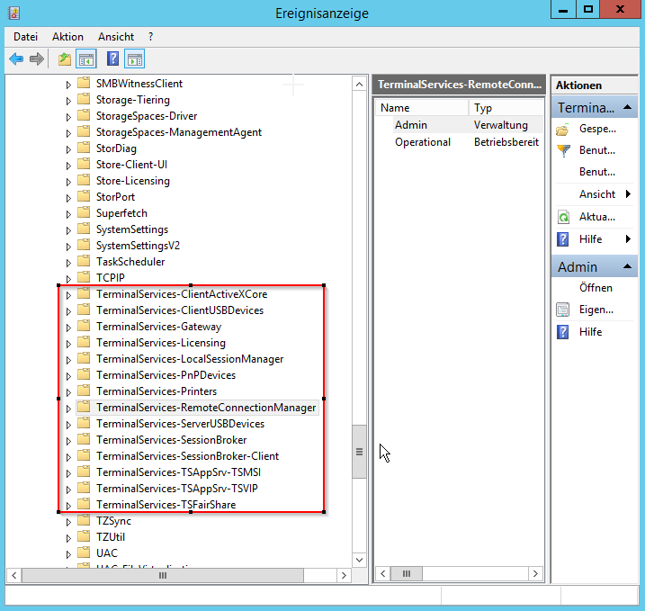Click the open saved log folder icon
The height and width of the screenshot is (611, 645).
click(x=563, y=130)
